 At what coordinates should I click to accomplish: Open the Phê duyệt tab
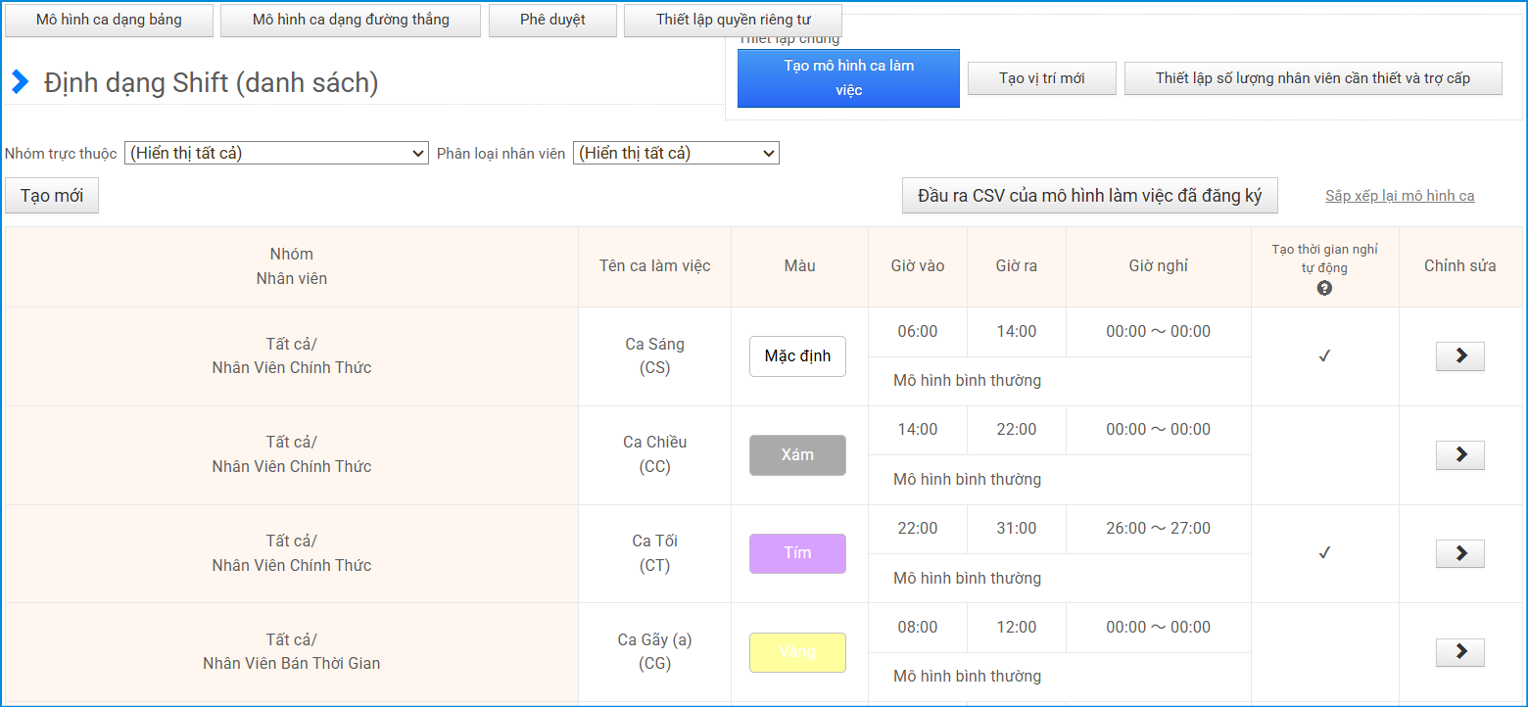pyautogui.click(x=552, y=21)
